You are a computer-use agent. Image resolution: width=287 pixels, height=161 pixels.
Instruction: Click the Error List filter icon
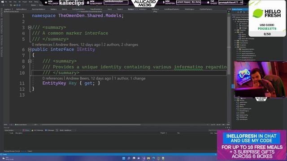tap(57, 130)
